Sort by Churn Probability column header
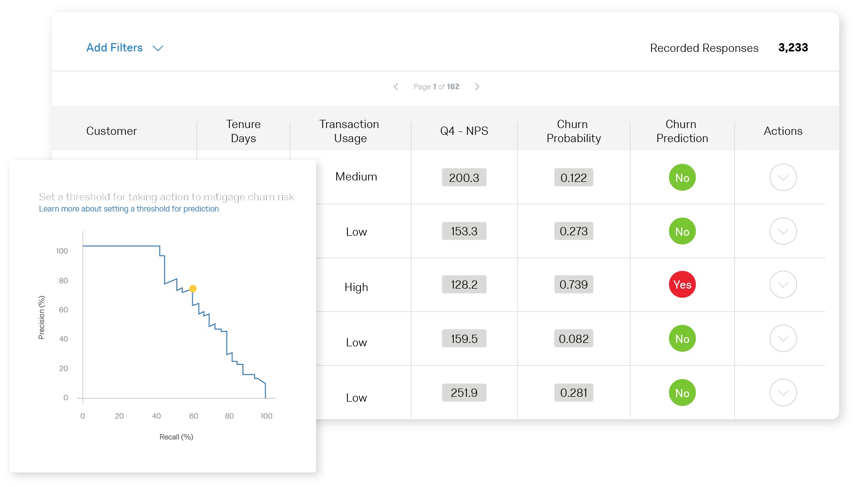 pyautogui.click(x=573, y=131)
